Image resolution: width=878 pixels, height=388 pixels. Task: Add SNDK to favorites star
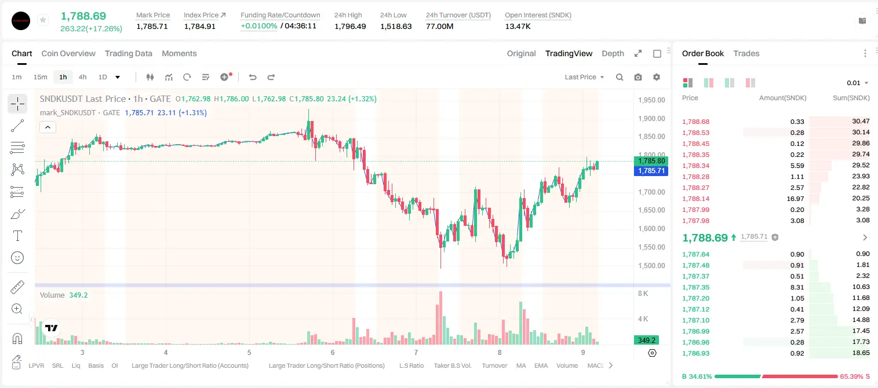pyautogui.click(x=43, y=20)
